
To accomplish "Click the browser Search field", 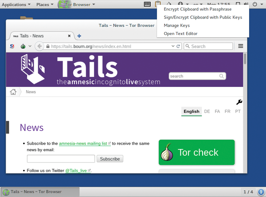I will 208,46.
